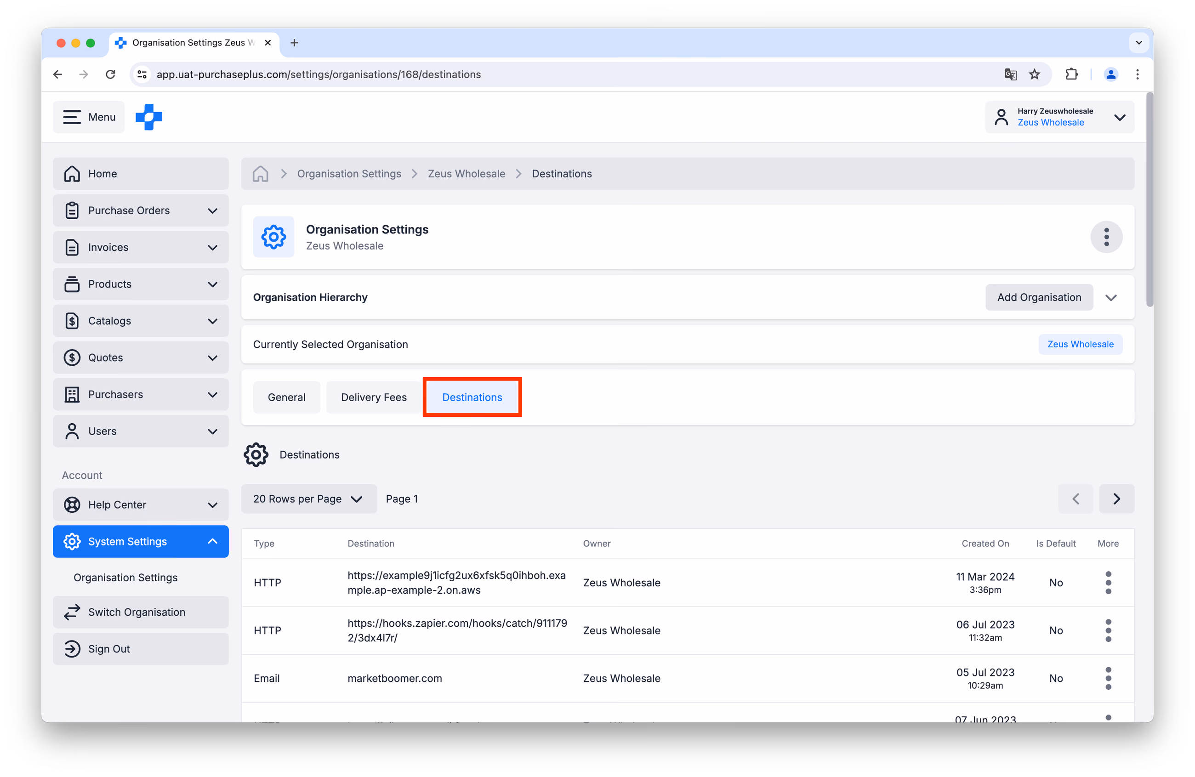The width and height of the screenshot is (1195, 777).
Task: Click the page vertical scrollbar
Action: click(x=1149, y=200)
